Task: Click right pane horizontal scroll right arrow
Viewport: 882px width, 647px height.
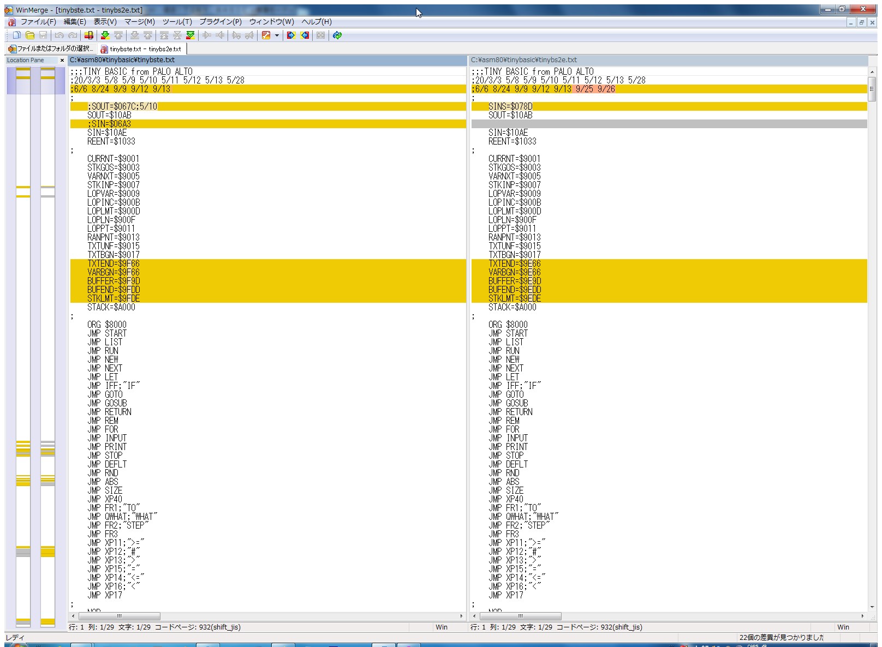Action: 862,616
